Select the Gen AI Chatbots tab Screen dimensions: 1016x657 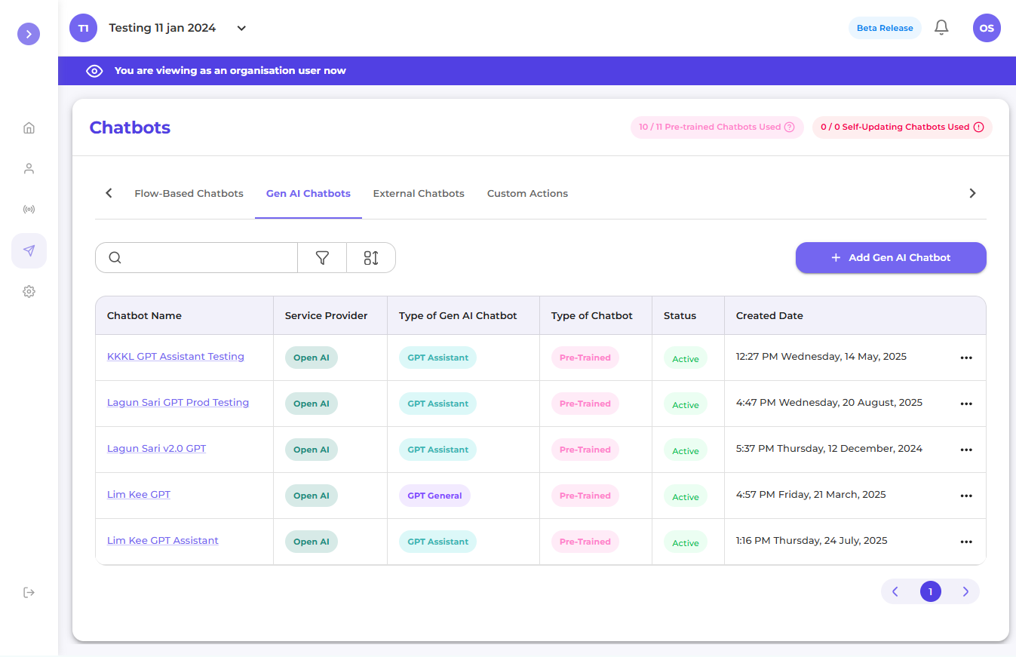pyautogui.click(x=308, y=194)
